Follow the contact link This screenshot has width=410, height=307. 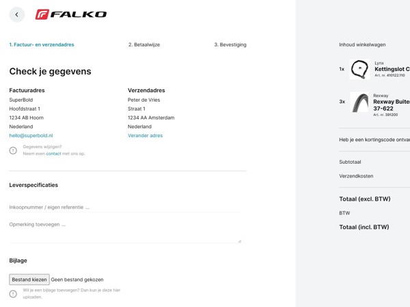tap(53, 153)
